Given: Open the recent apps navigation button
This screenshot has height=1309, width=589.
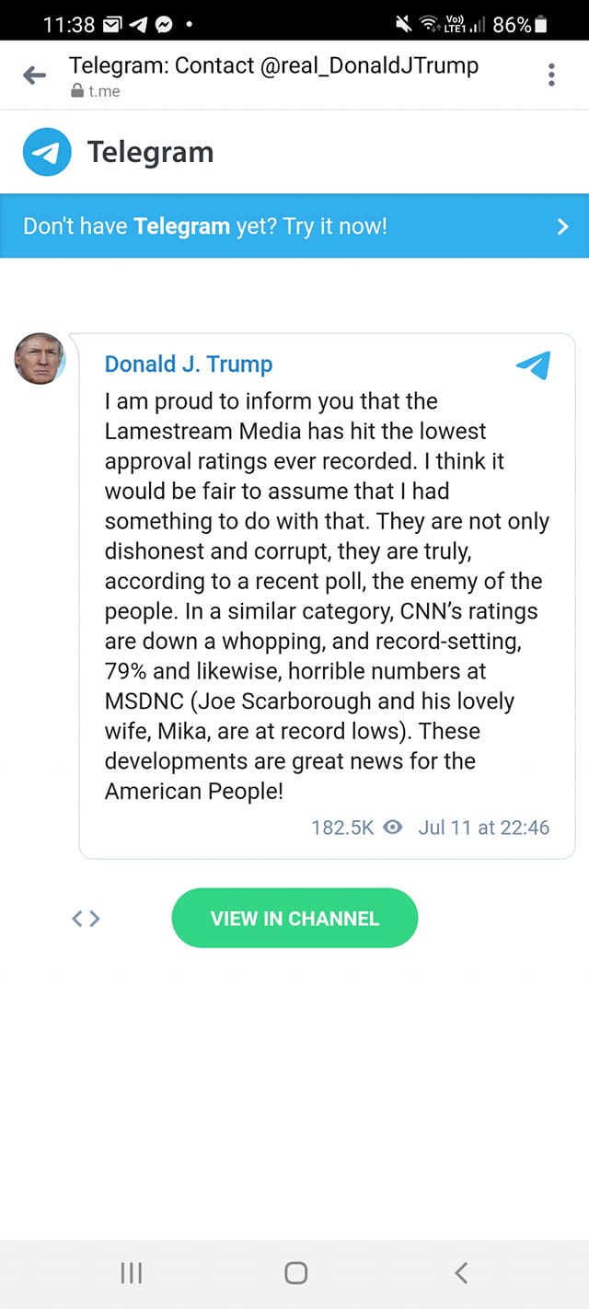Looking at the screenshot, I should [131, 1273].
